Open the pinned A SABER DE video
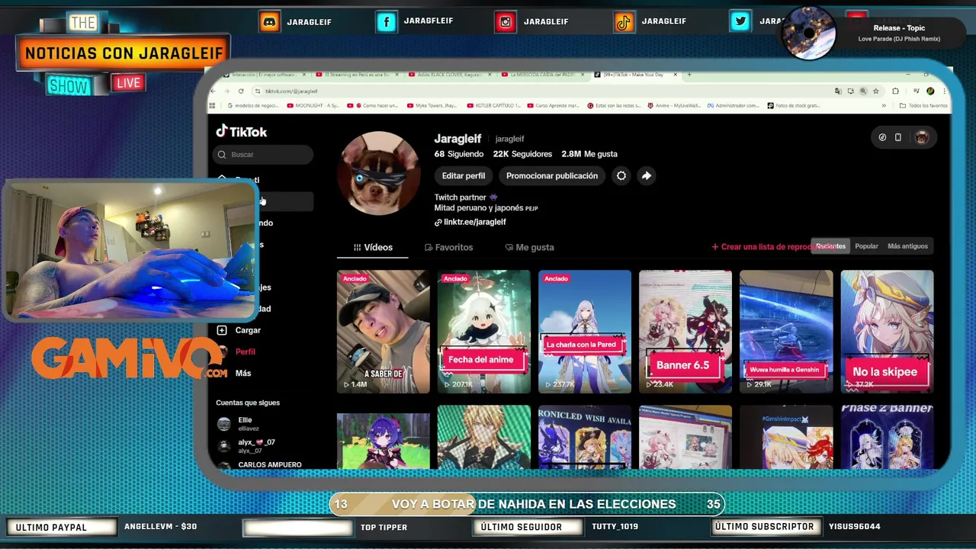The image size is (976, 549). coord(384,332)
